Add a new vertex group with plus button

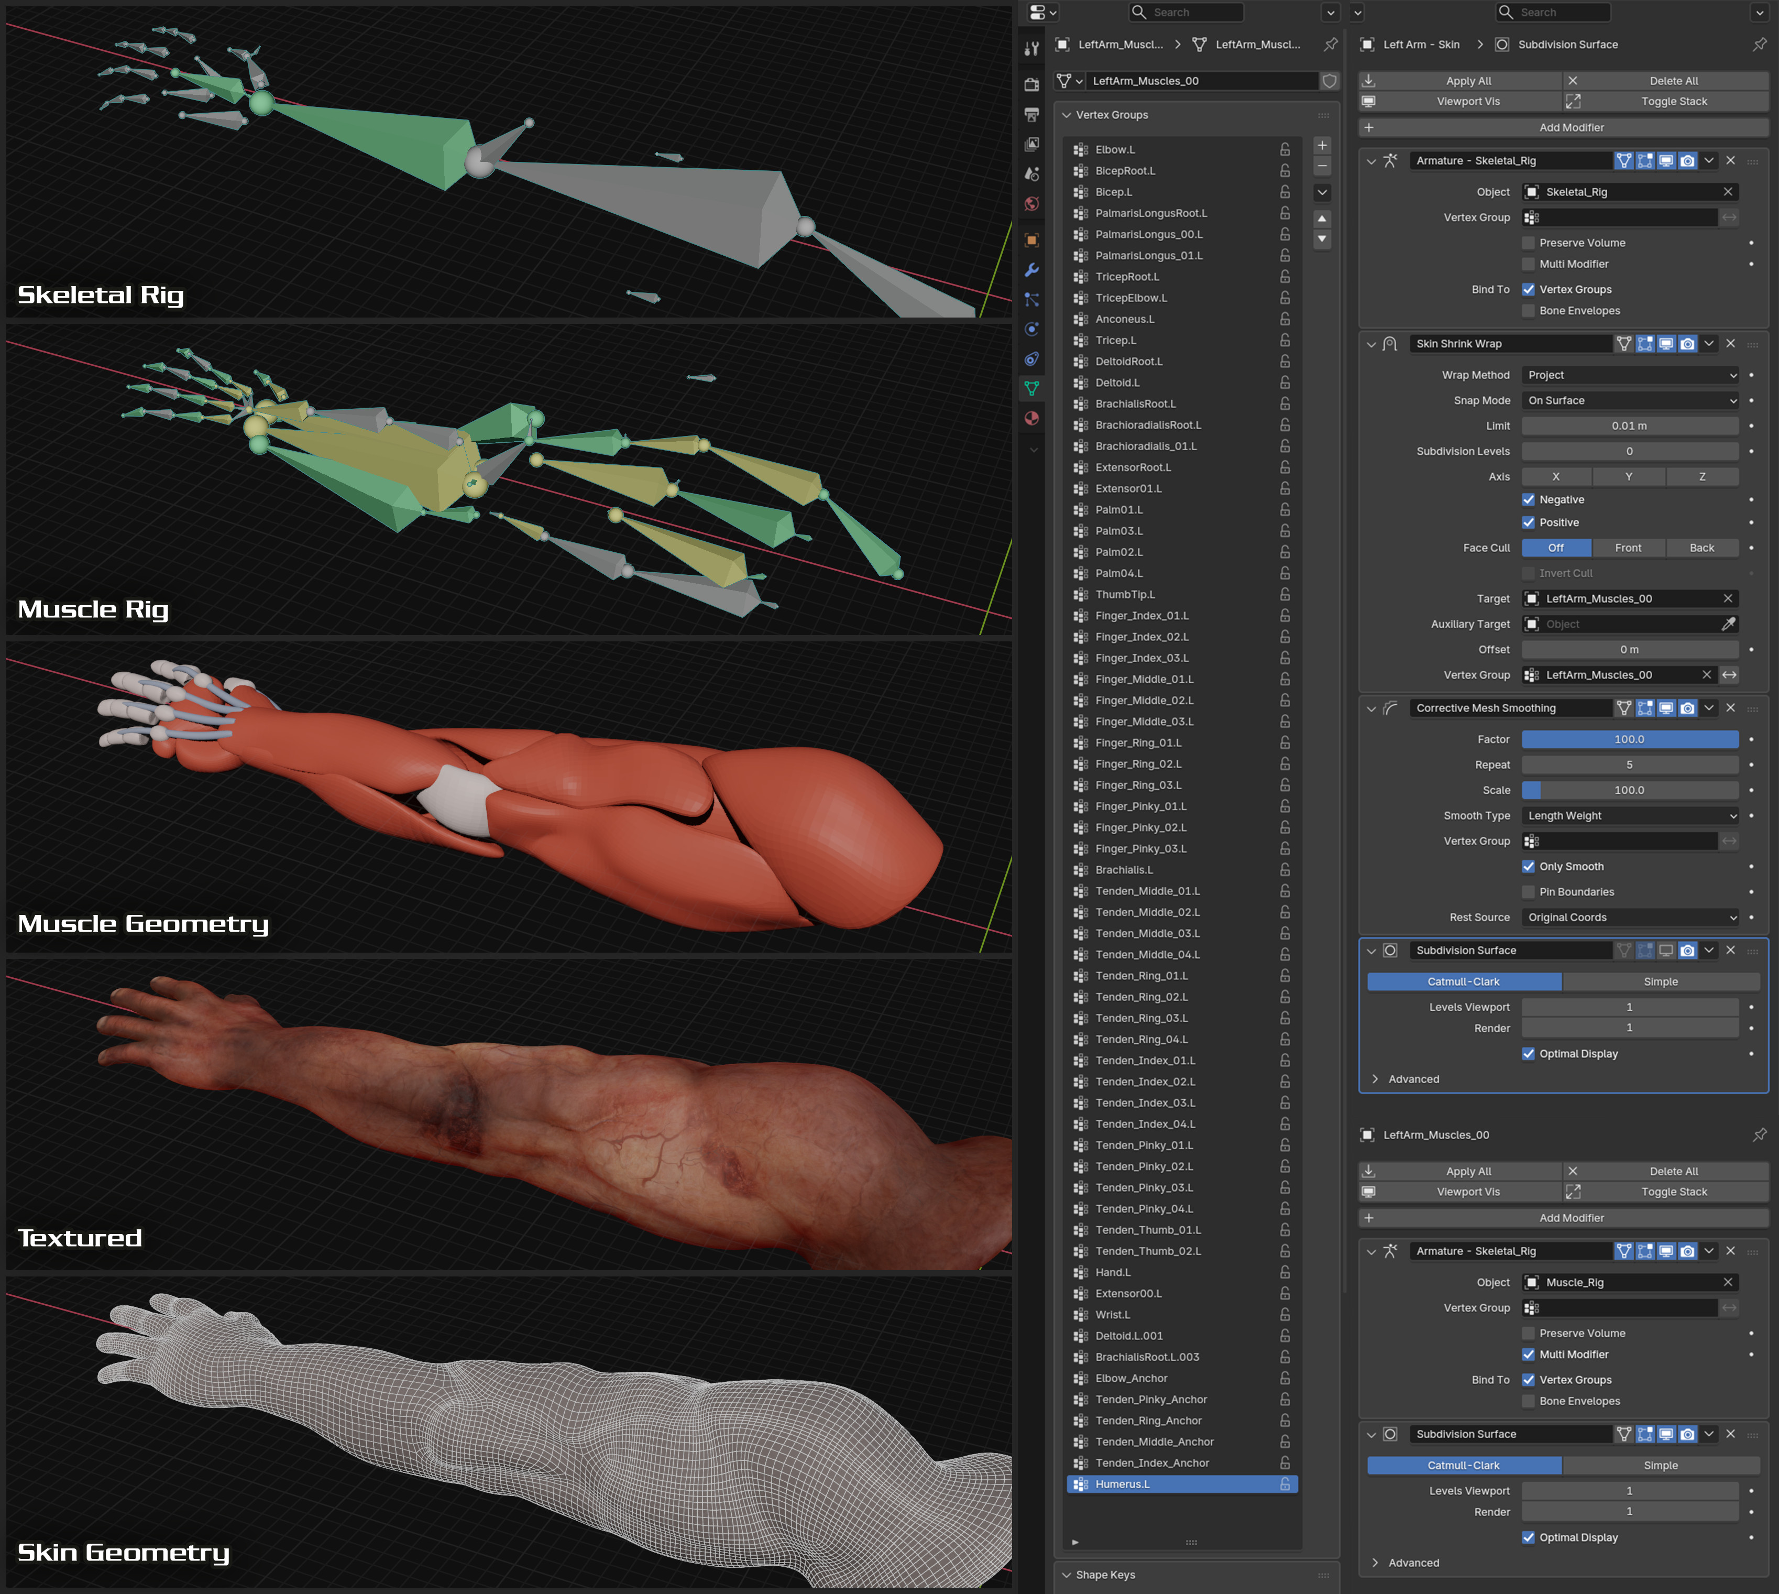tap(1322, 145)
